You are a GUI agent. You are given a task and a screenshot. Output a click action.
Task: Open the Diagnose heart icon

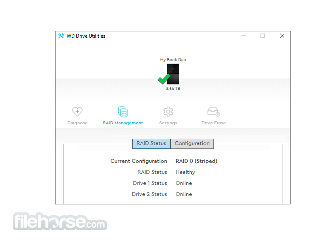point(77,112)
